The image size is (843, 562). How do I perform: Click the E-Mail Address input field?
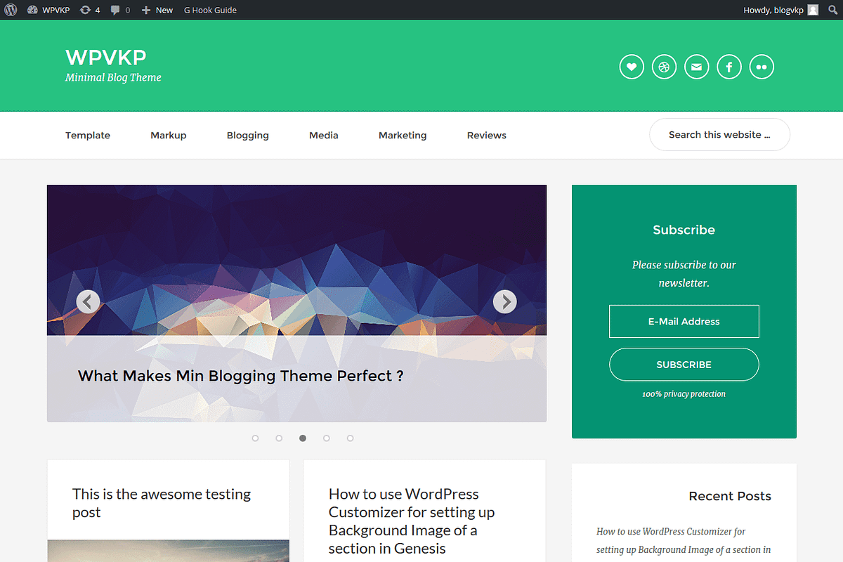tap(684, 321)
